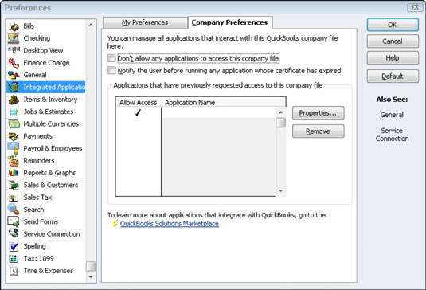Image resolution: width=426 pixels, height=290 pixels.
Task: Confirm with the OK button
Action: pyautogui.click(x=393, y=25)
